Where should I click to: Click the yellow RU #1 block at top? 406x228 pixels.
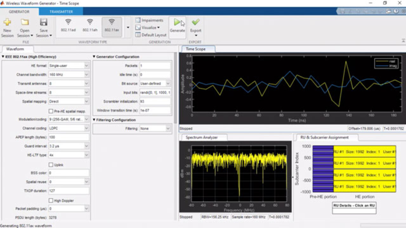(x=364, y=152)
